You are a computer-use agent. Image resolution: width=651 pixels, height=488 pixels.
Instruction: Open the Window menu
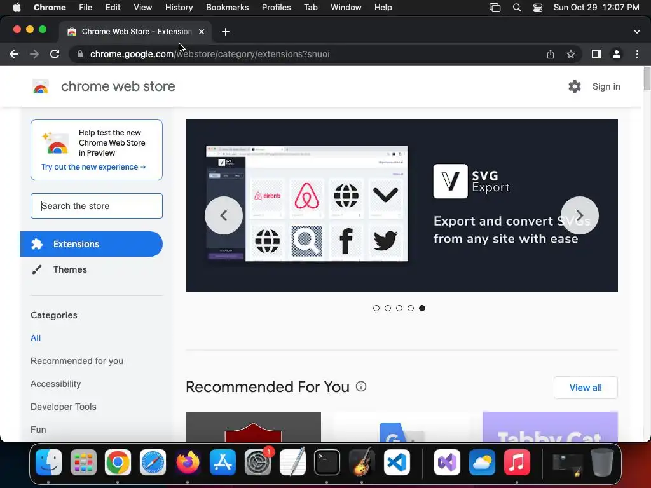point(346,7)
